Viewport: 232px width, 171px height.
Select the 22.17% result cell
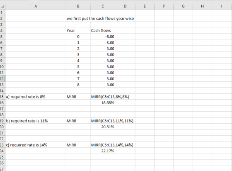[103, 151]
